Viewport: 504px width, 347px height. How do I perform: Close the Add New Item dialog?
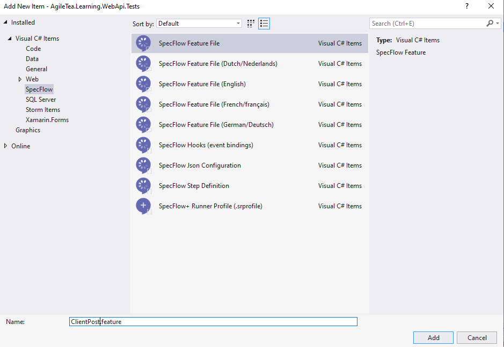[x=491, y=6]
